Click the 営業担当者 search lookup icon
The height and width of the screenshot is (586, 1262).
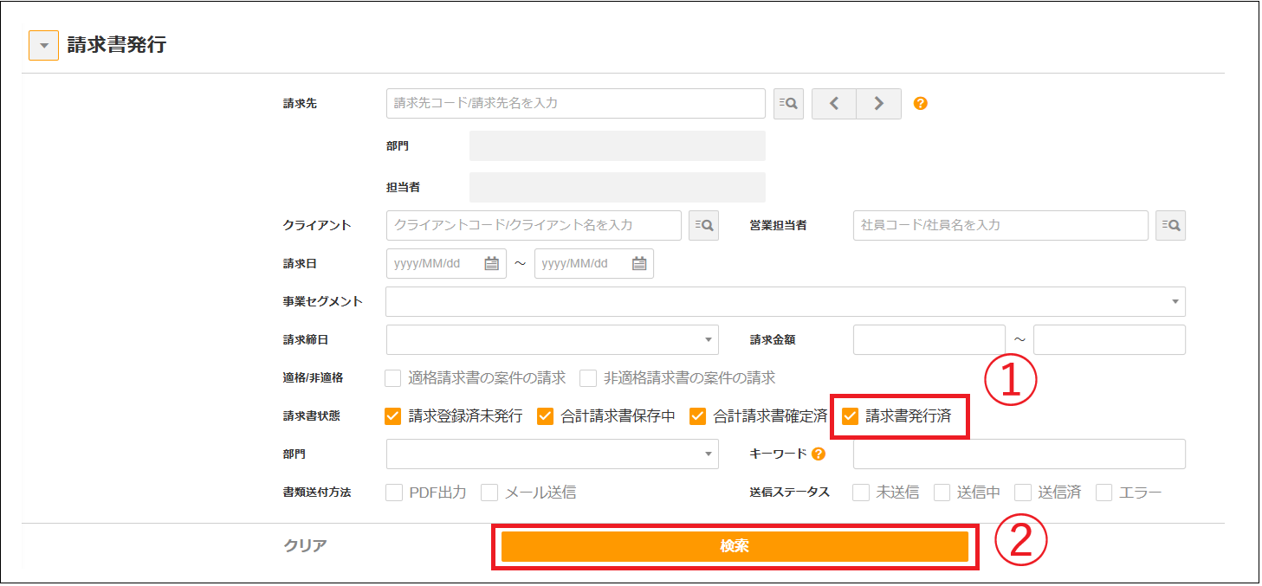click(1170, 225)
